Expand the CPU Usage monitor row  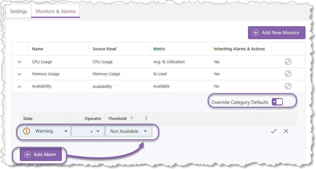coord(20,62)
